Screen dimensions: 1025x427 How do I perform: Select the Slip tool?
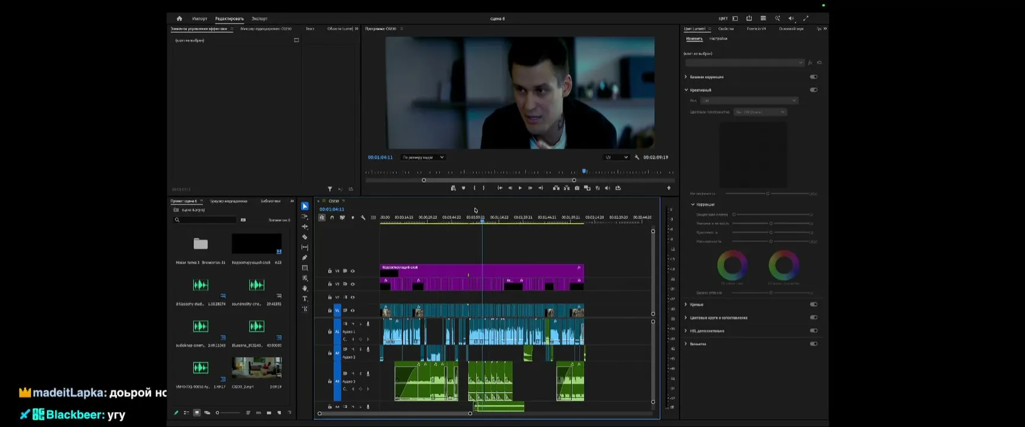[305, 247]
